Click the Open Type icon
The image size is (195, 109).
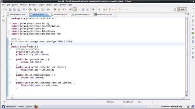(x=55, y=9)
